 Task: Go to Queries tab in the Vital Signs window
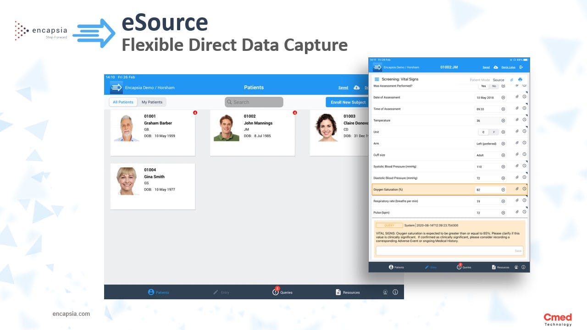[464, 267]
